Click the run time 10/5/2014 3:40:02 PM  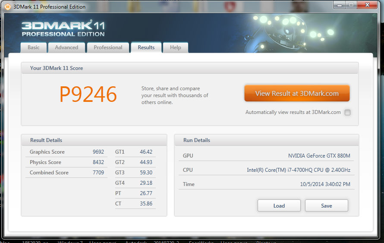(325, 184)
